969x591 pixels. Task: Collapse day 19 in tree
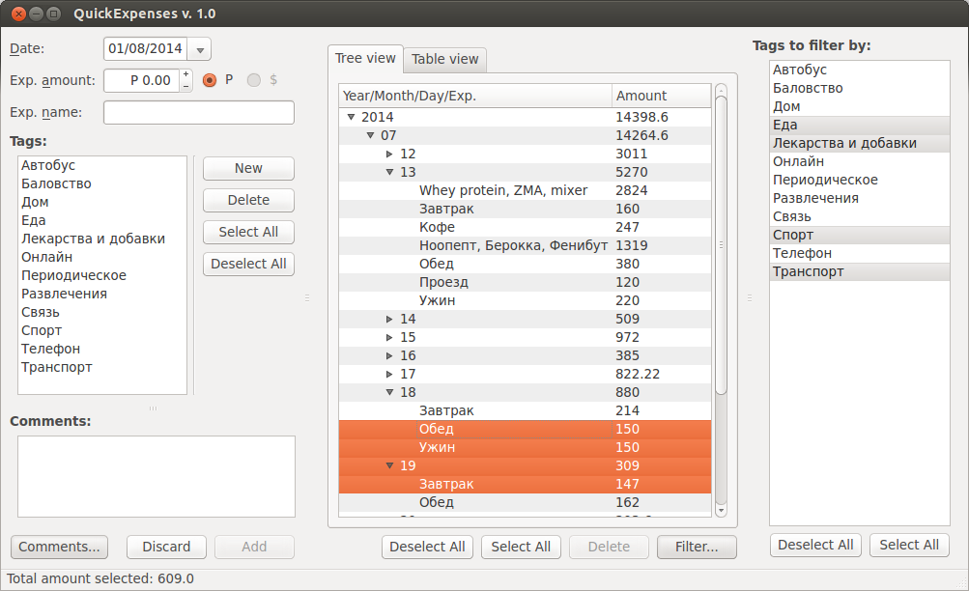tap(389, 465)
